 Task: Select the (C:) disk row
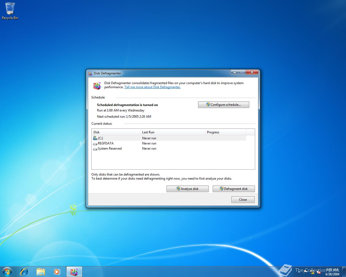point(169,138)
